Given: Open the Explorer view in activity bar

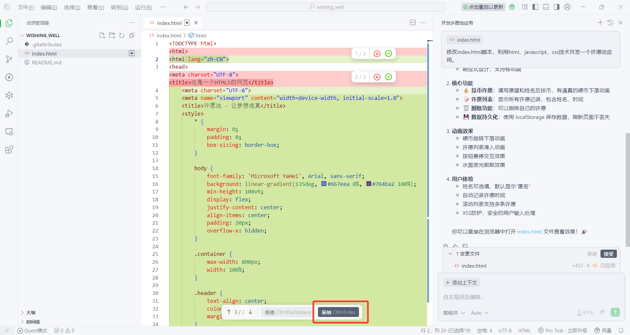Looking at the screenshot, I should tap(9, 23).
